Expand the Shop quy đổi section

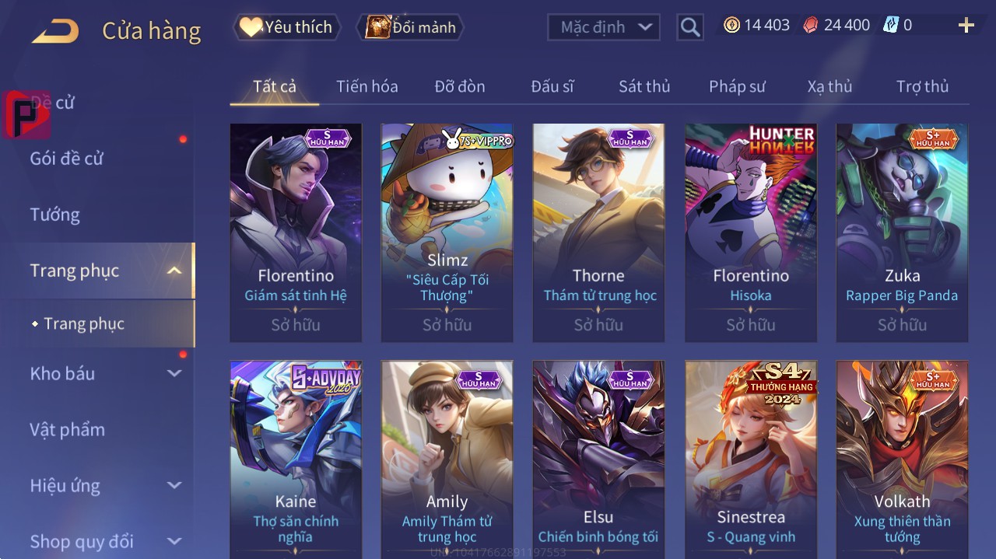[174, 541]
